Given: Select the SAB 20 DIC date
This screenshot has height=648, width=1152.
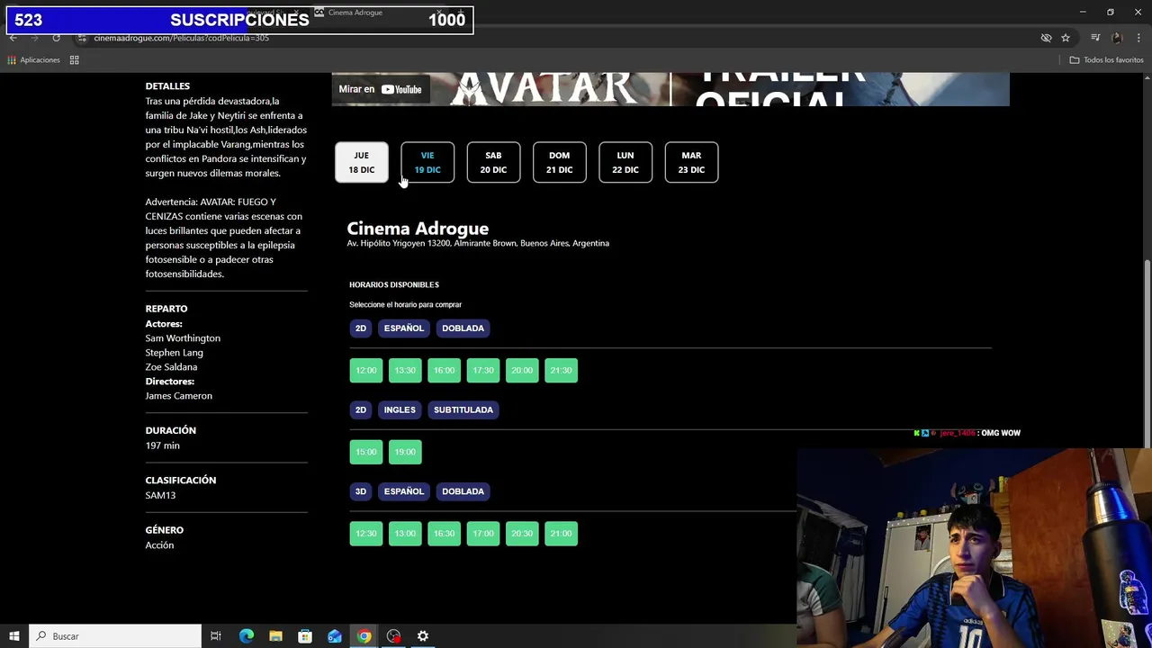Looking at the screenshot, I should click(493, 162).
